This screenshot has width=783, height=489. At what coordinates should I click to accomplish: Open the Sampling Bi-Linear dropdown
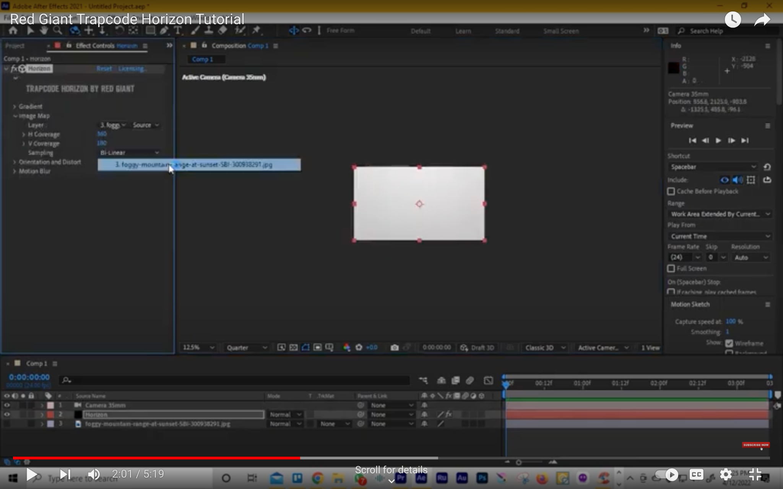point(129,152)
